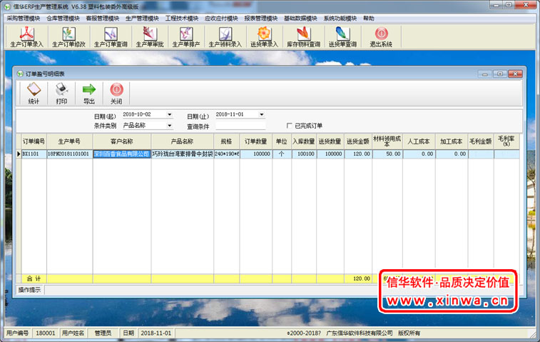Open 生产领料录入 toolbar icon
The height and width of the screenshot is (342, 540).
225,37
